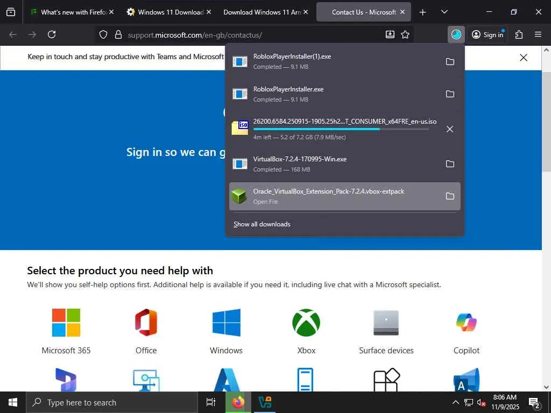Image resolution: width=551 pixels, height=413 pixels.
Task: Expand the list all tabs dropdown
Action: (x=444, y=12)
